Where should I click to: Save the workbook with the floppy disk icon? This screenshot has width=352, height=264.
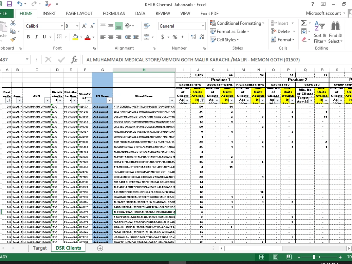tap(9, 4)
